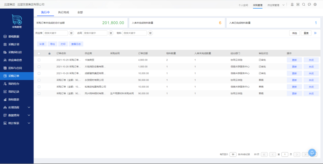The height and width of the screenshot is (164, 323).
Task: Open 我的经办 via its sidebar person icon
Action: (5, 84)
